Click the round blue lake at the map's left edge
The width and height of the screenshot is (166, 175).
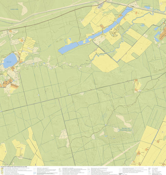tap(10, 61)
